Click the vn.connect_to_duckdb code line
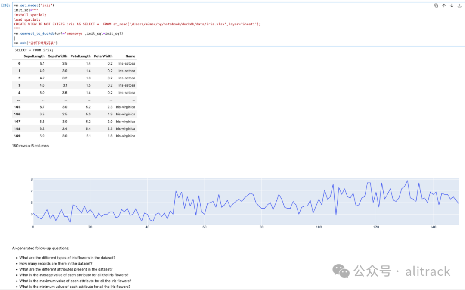 [68, 34]
